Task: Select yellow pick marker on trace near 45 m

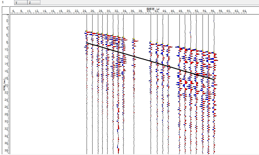Action: coord(168,45)
